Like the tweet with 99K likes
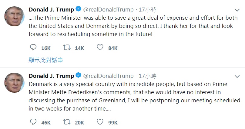The height and width of the screenshot is (129, 245). (100, 122)
